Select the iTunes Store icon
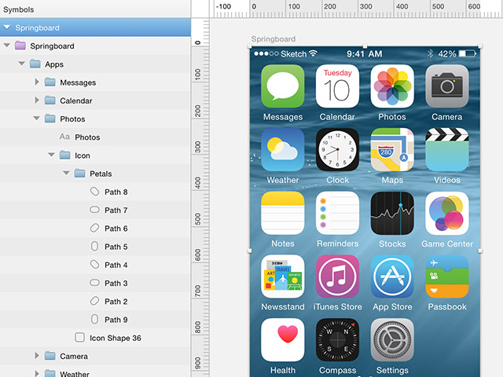Image resolution: width=503 pixels, height=377 pixels. coord(337,276)
